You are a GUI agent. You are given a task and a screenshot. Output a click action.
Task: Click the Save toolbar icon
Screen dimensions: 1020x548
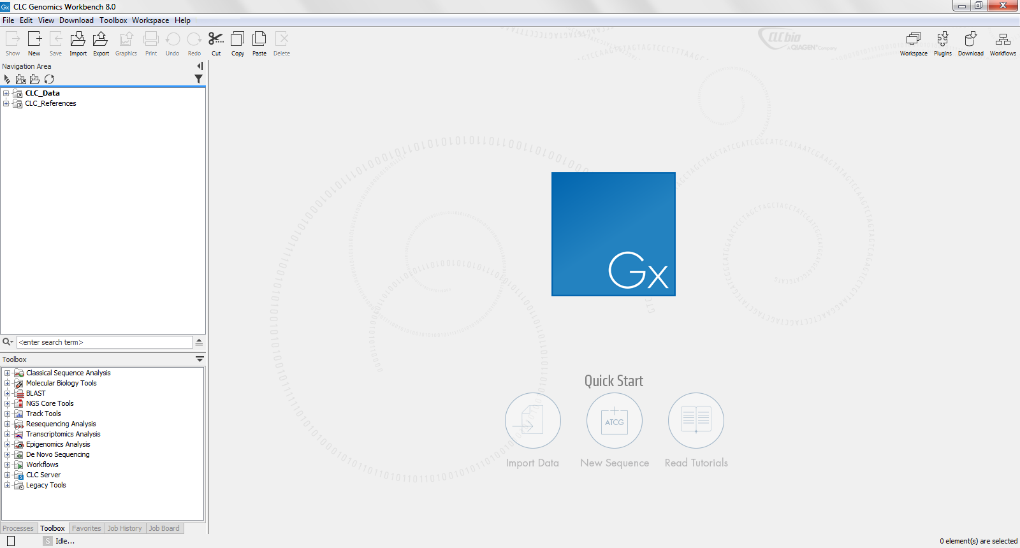pos(56,43)
